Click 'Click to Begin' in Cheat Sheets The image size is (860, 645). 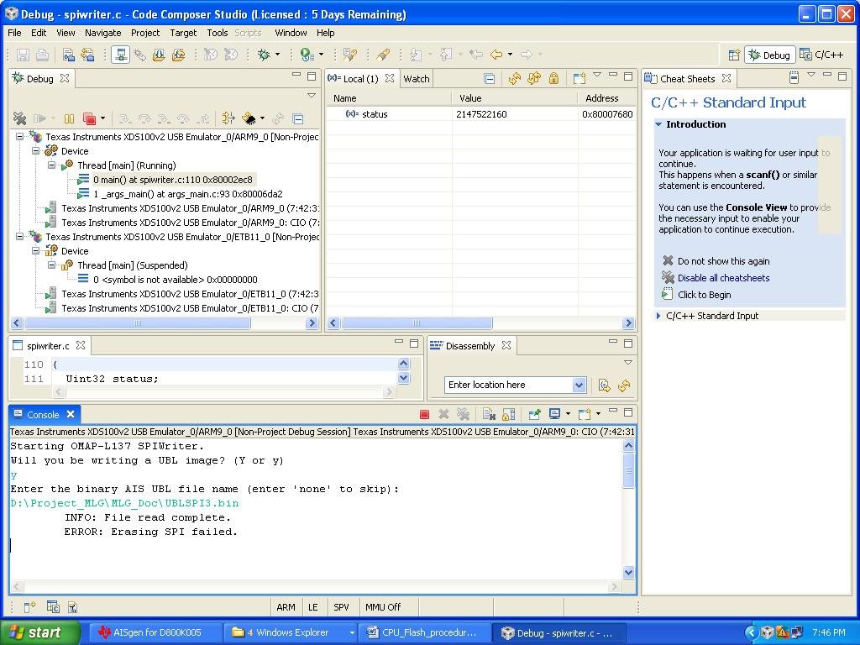click(x=705, y=295)
